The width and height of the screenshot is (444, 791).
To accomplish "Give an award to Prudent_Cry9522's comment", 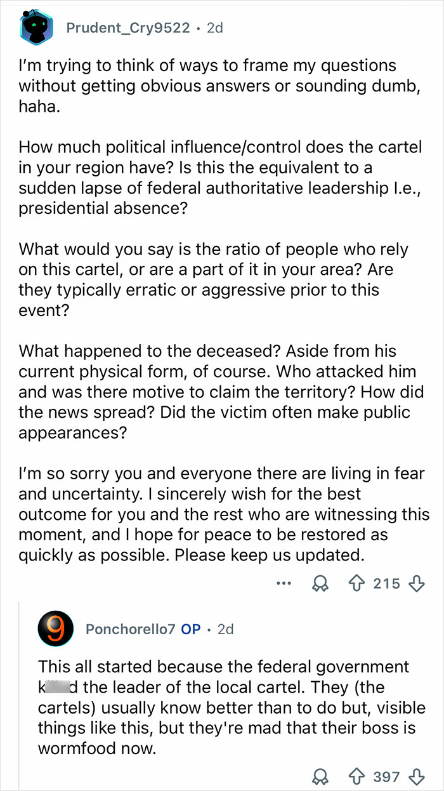I will [x=320, y=583].
